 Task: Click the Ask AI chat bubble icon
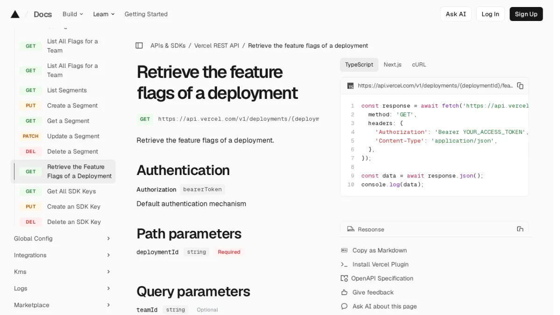(x=344, y=307)
